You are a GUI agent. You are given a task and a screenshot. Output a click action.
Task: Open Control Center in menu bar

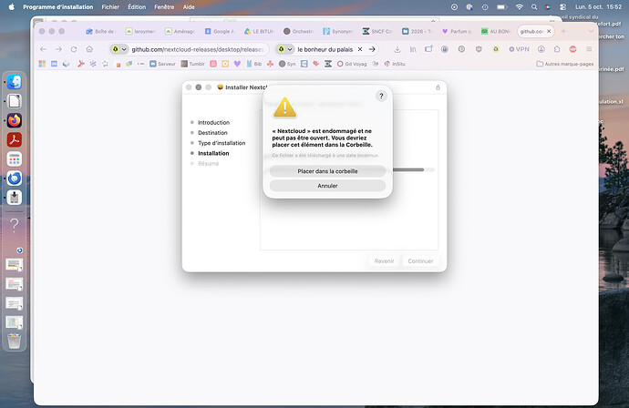click(562, 6)
